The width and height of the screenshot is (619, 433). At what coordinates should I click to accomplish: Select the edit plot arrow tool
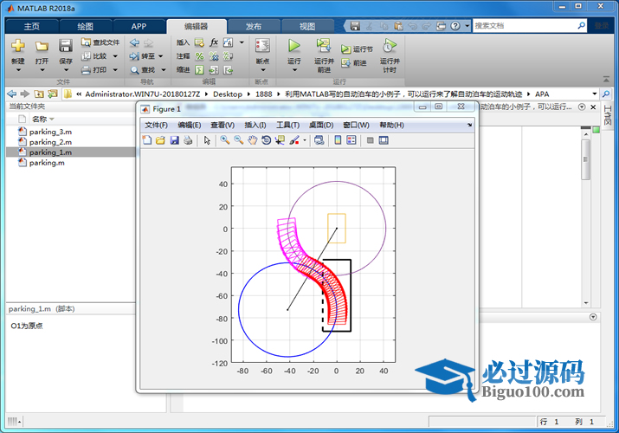207,140
